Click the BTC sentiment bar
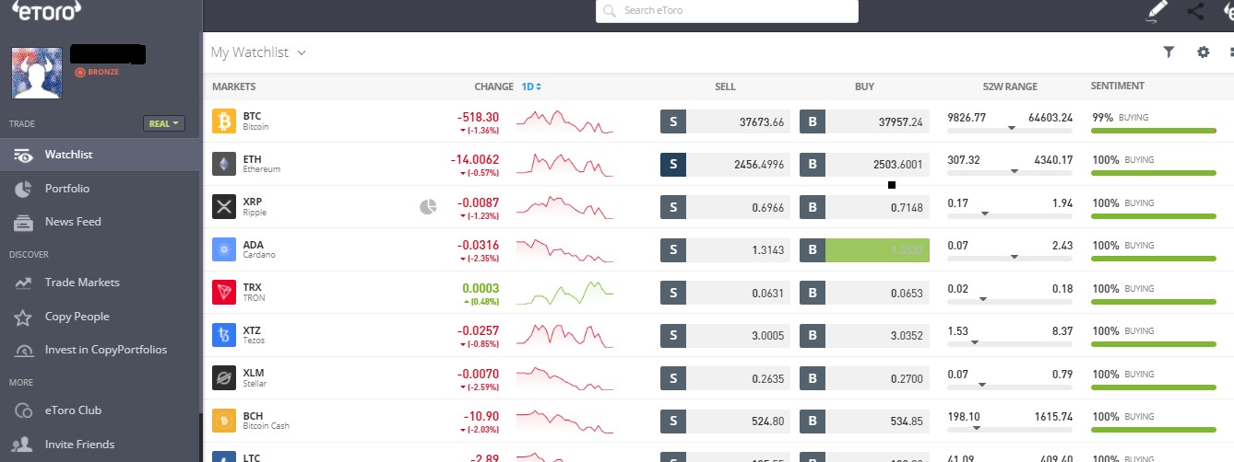Image resolution: width=1234 pixels, height=462 pixels. point(1154,131)
